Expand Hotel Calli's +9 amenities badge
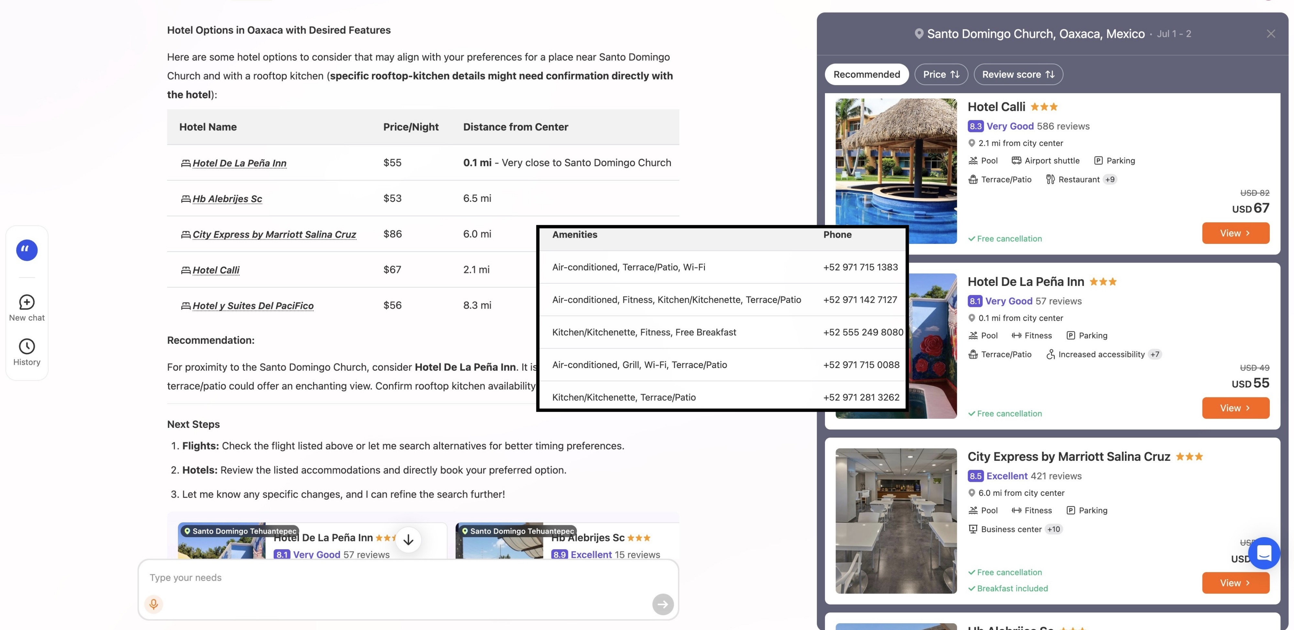The image size is (1294, 630). [x=1110, y=179]
